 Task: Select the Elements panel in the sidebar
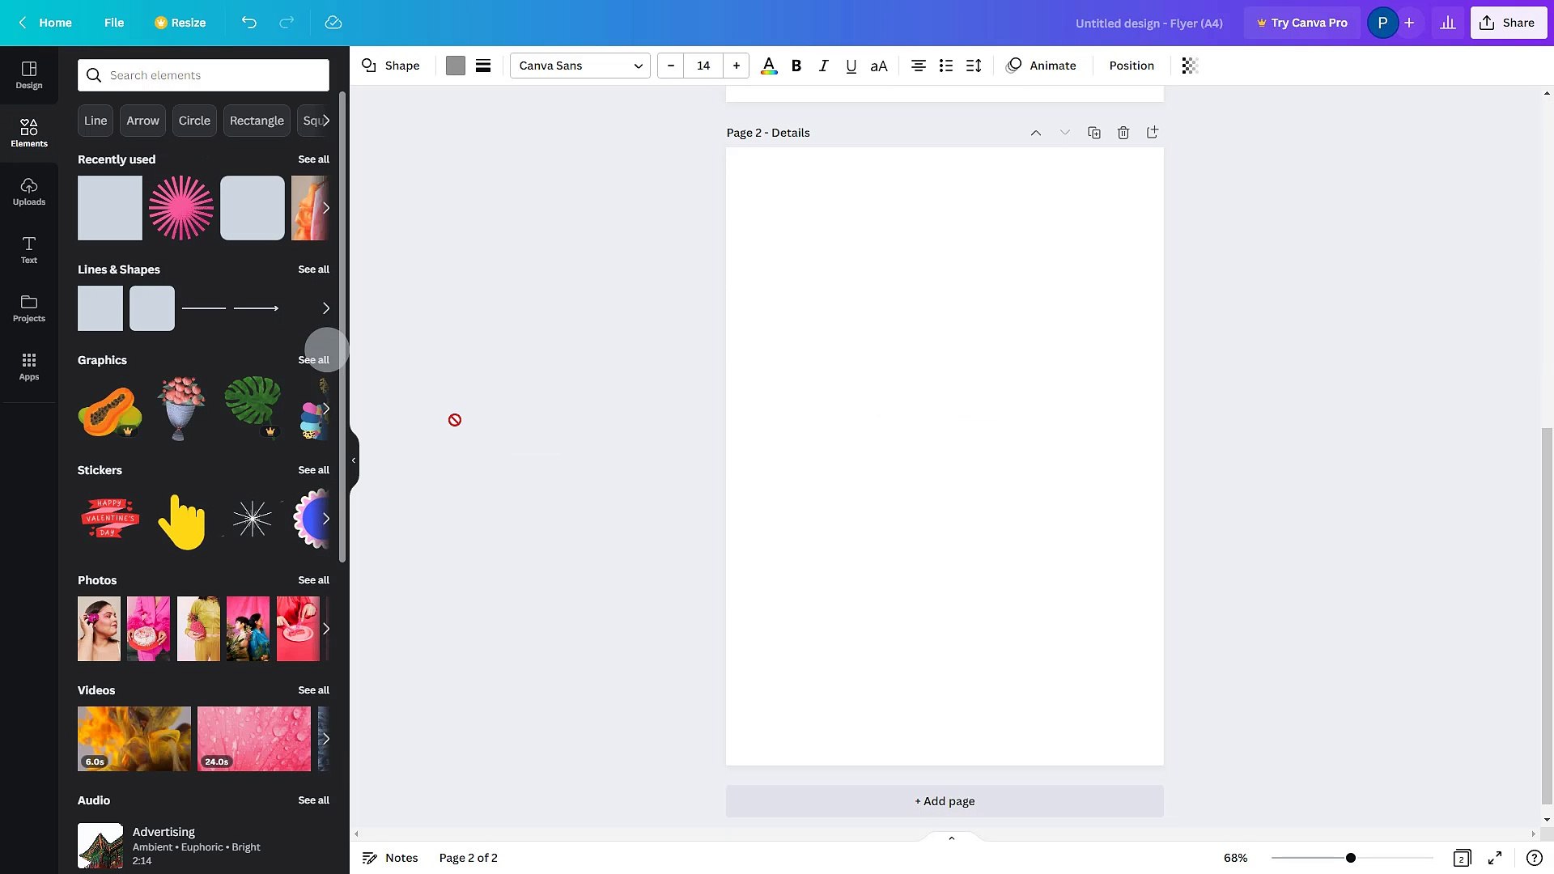(28, 132)
